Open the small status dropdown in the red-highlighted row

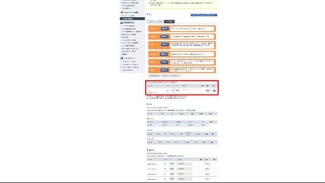click(208, 90)
